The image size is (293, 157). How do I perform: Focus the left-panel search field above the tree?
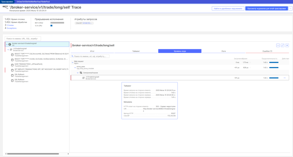click(23, 38)
